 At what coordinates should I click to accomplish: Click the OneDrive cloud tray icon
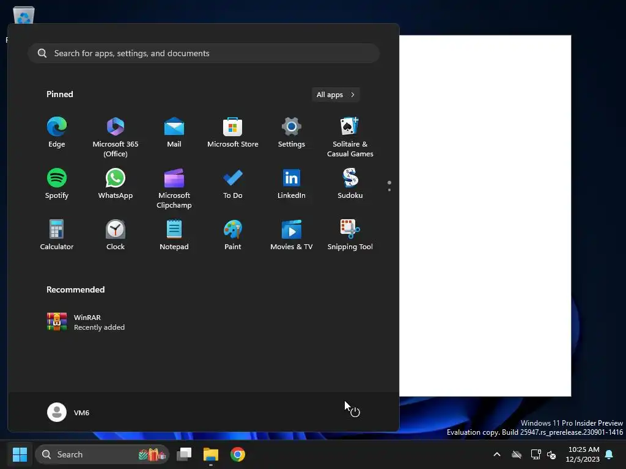[517, 454]
